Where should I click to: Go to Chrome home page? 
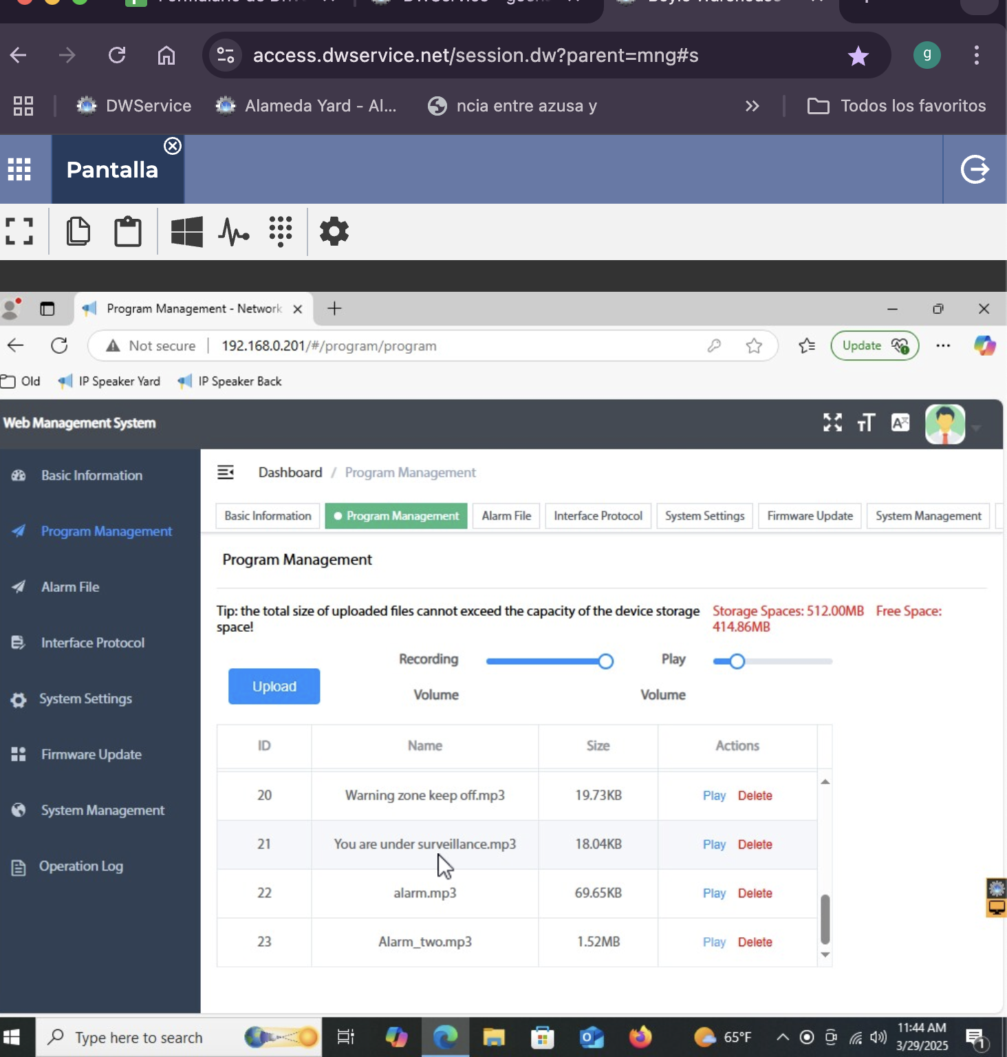[x=166, y=55]
